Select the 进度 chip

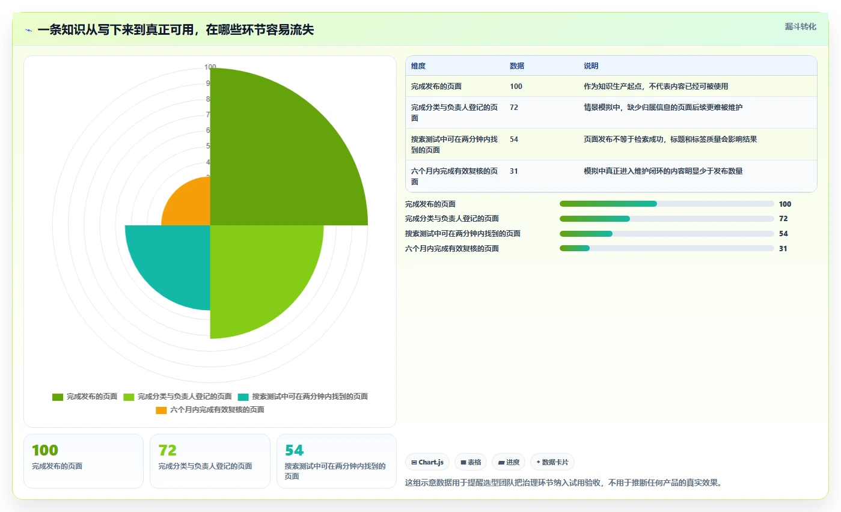(x=509, y=462)
